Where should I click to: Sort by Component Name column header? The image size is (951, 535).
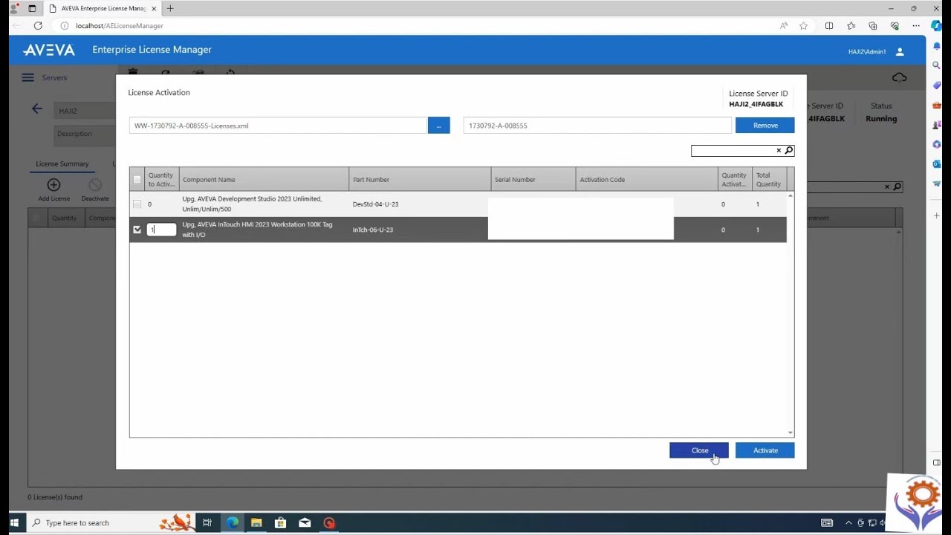(x=264, y=179)
